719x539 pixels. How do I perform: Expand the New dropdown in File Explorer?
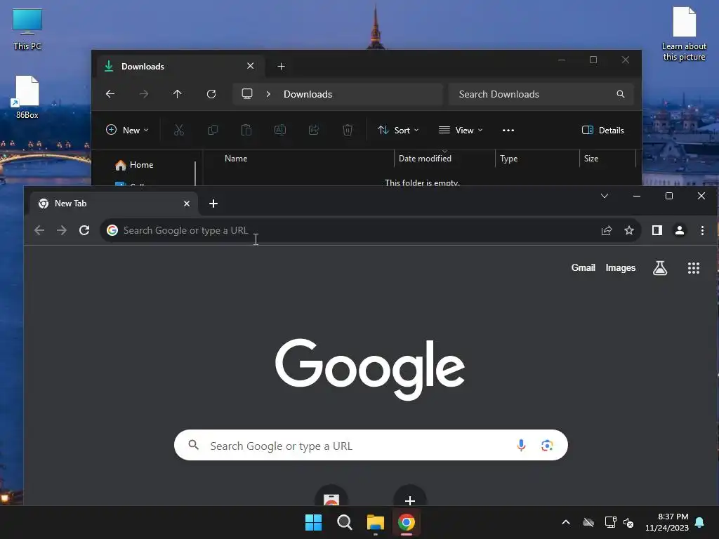coord(127,130)
